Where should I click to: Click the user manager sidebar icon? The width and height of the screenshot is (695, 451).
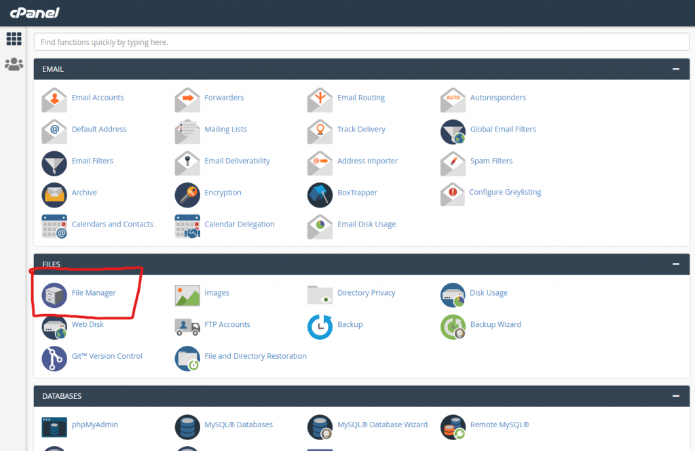pos(14,64)
